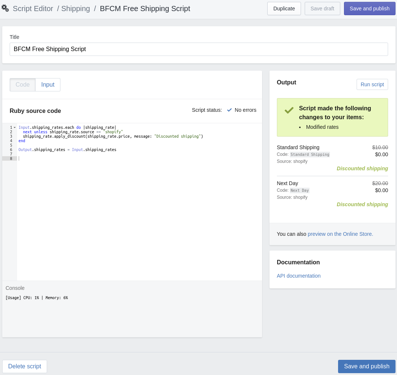Focus the Title input field
Image resolution: width=397 pixels, height=375 pixels.
[x=199, y=49]
